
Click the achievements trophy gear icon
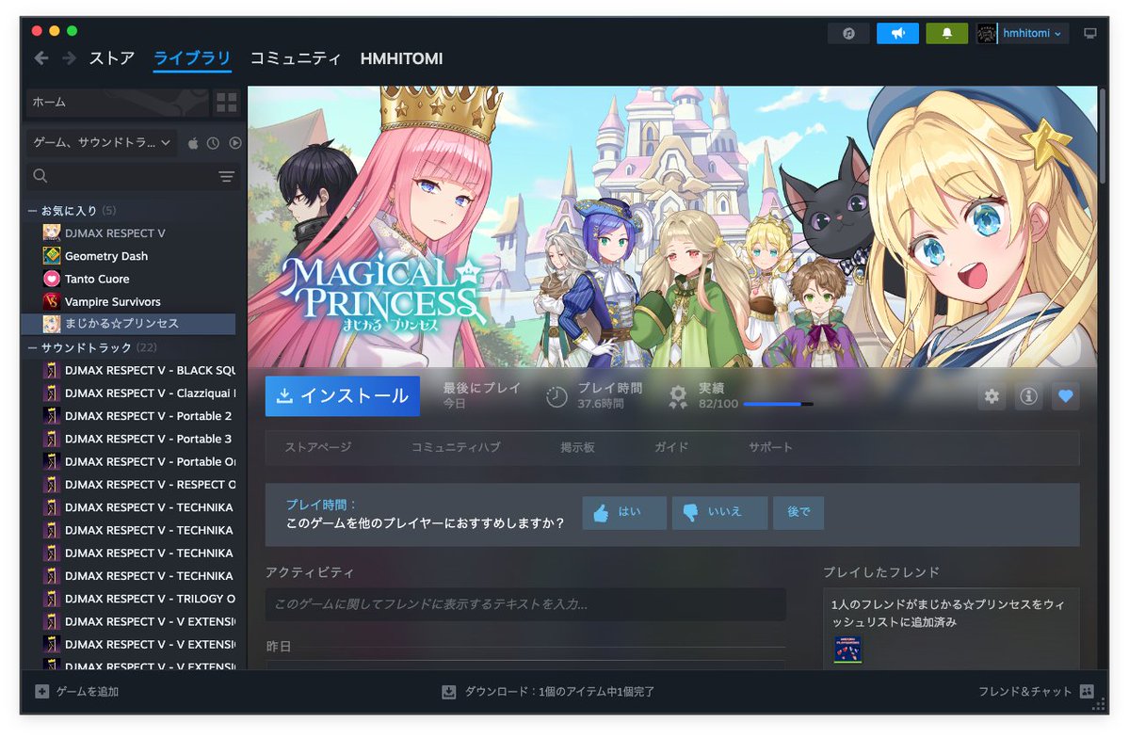click(x=678, y=396)
